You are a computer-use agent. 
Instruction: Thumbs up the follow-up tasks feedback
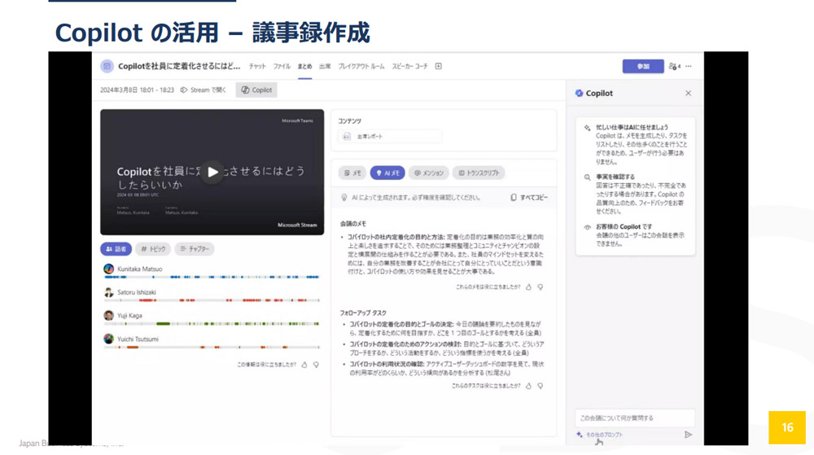click(528, 386)
